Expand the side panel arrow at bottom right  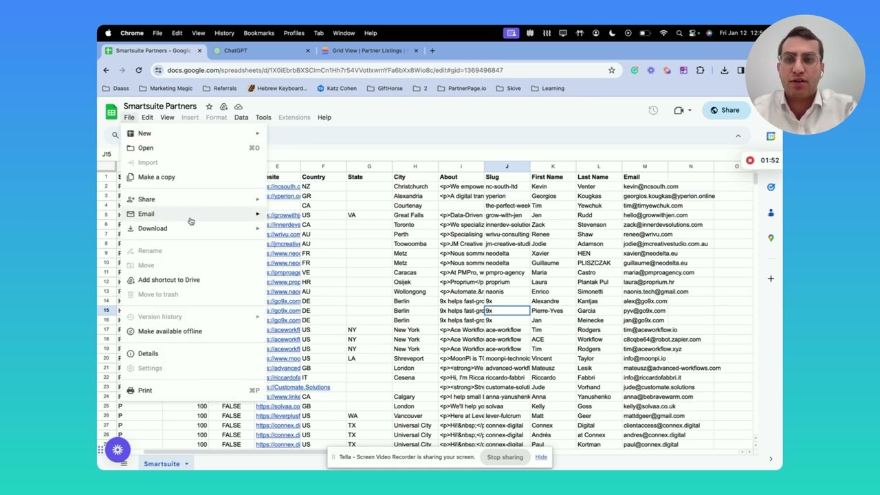pyautogui.click(x=771, y=459)
